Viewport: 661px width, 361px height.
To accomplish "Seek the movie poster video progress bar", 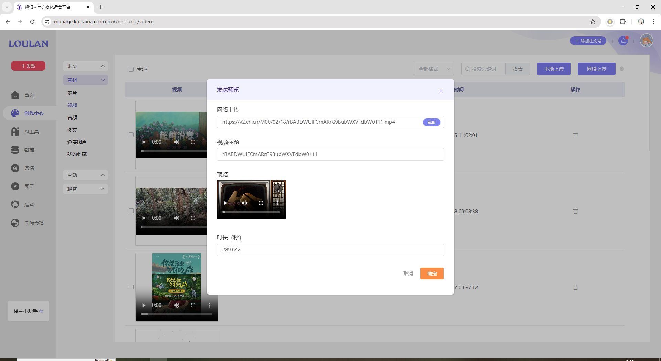I will coord(177,314).
